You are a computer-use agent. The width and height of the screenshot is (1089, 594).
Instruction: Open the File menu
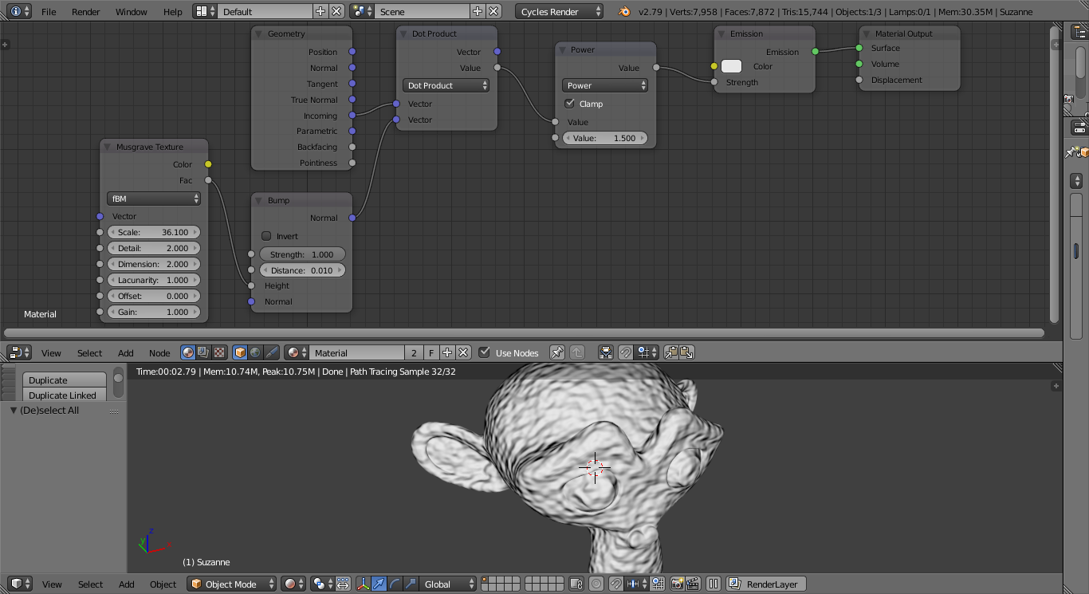point(49,11)
